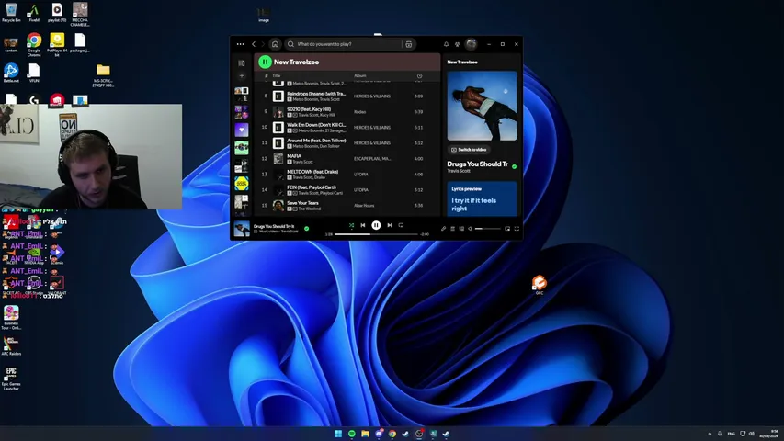Open the play queue icon
784x441 pixels.
click(x=452, y=229)
